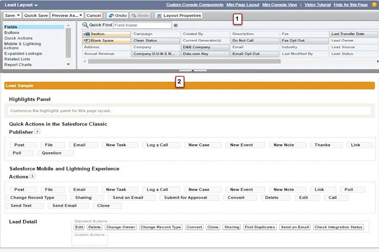
Task: Click the Redo button
Action: coord(140,16)
